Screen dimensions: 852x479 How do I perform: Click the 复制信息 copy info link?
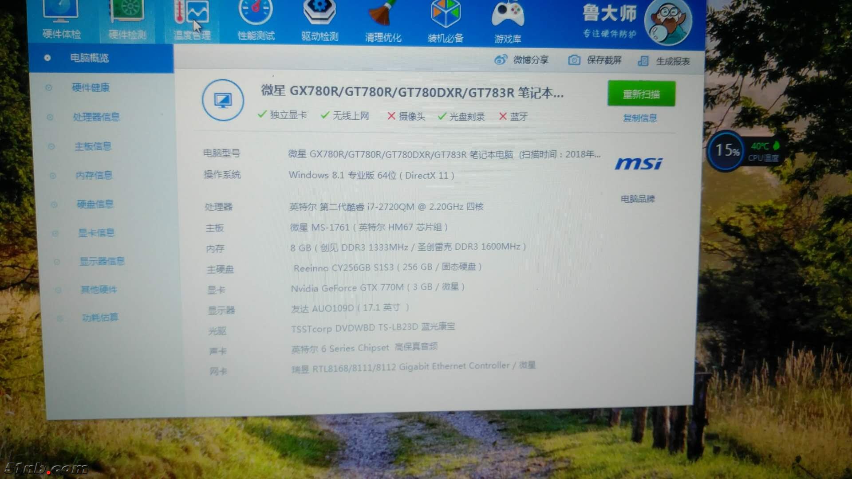(639, 118)
